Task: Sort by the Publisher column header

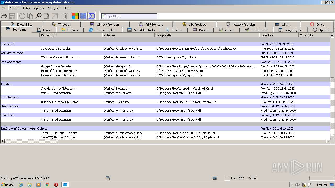Action: point(129,35)
